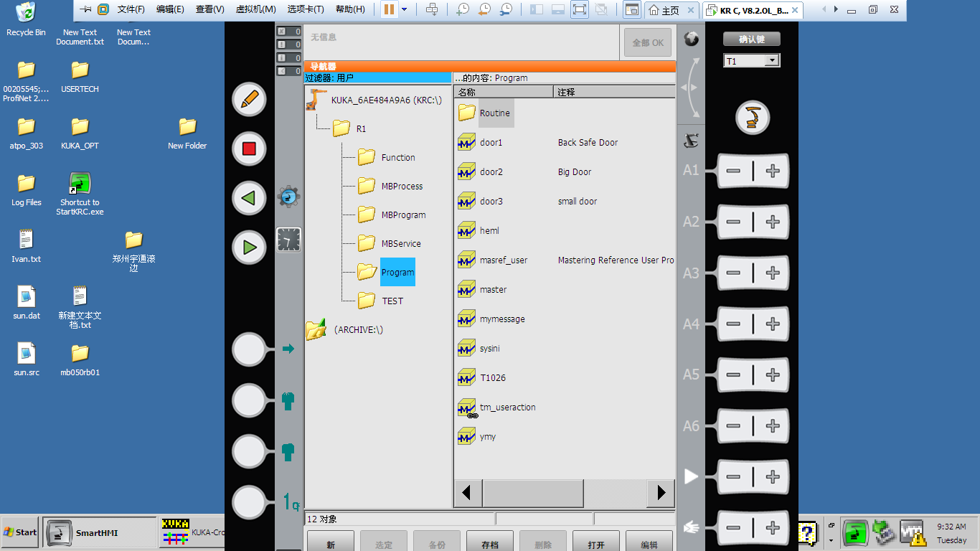Click the file list scroll left arrow
This screenshot has width=980, height=551.
pyautogui.click(x=468, y=493)
